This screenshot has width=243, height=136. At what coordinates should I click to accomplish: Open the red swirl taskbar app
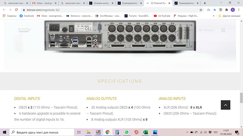(x=136, y=132)
